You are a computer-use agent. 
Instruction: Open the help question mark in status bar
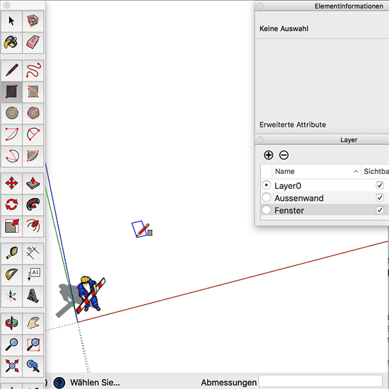coord(59,383)
